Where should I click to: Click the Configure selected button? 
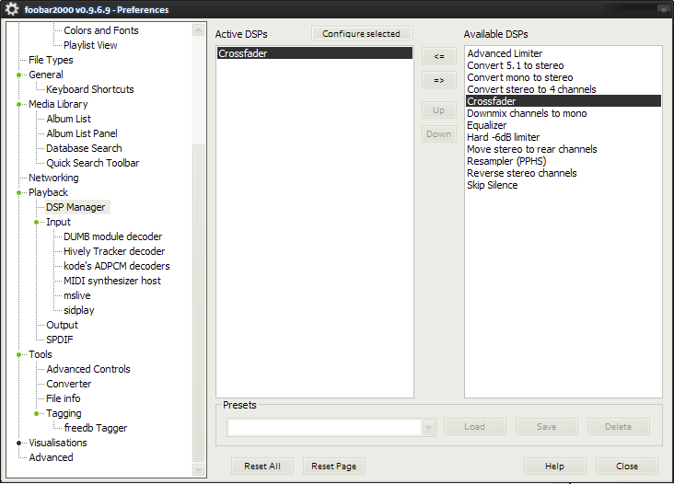click(x=361, y=33)
